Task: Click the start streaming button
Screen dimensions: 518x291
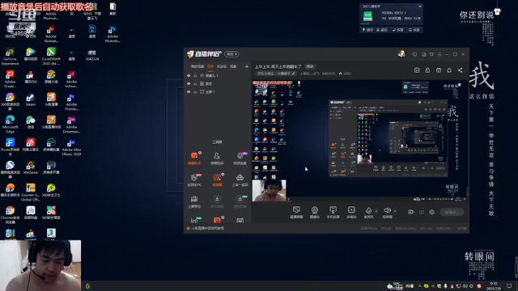Action: tap(452, 212)
